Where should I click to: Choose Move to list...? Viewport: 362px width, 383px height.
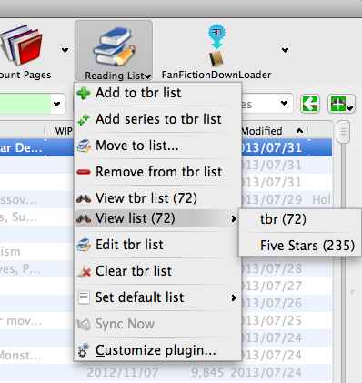(157, 146)
